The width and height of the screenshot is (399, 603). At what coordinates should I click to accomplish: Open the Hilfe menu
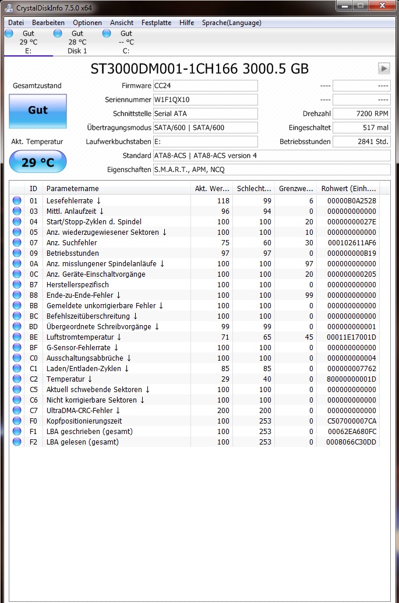[186, 23]
